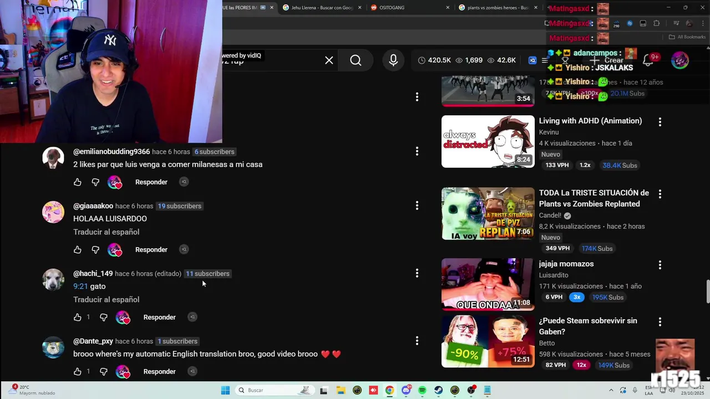Open vidIQ icon on emilianobudding9366 comment
710x399 pixels.
[x=184, y=182]
